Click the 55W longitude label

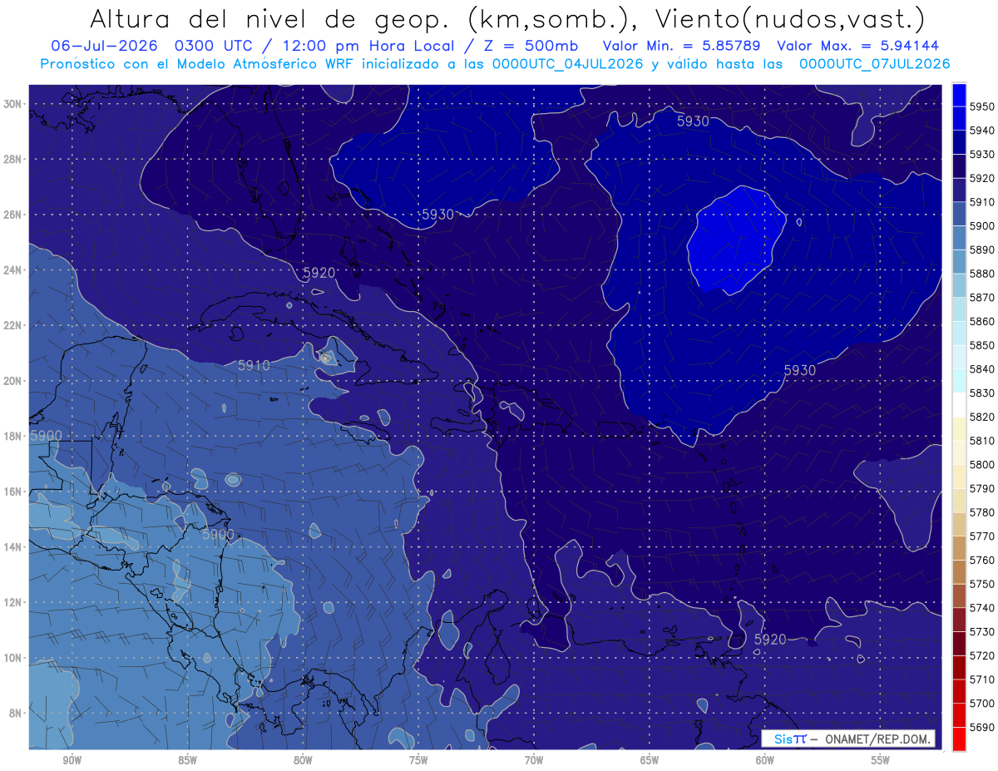click(881, 760)
